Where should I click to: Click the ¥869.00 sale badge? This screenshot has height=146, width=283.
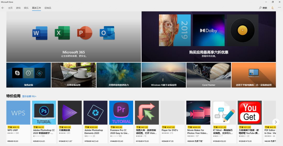(x=194, y=127)
